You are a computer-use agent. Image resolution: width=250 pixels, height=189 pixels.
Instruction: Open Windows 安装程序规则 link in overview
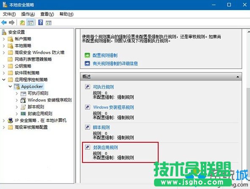113,107
